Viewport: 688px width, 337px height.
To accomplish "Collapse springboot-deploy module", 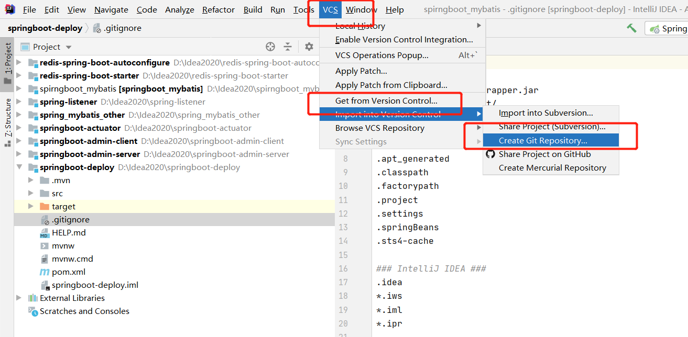I will coord(19,167).
